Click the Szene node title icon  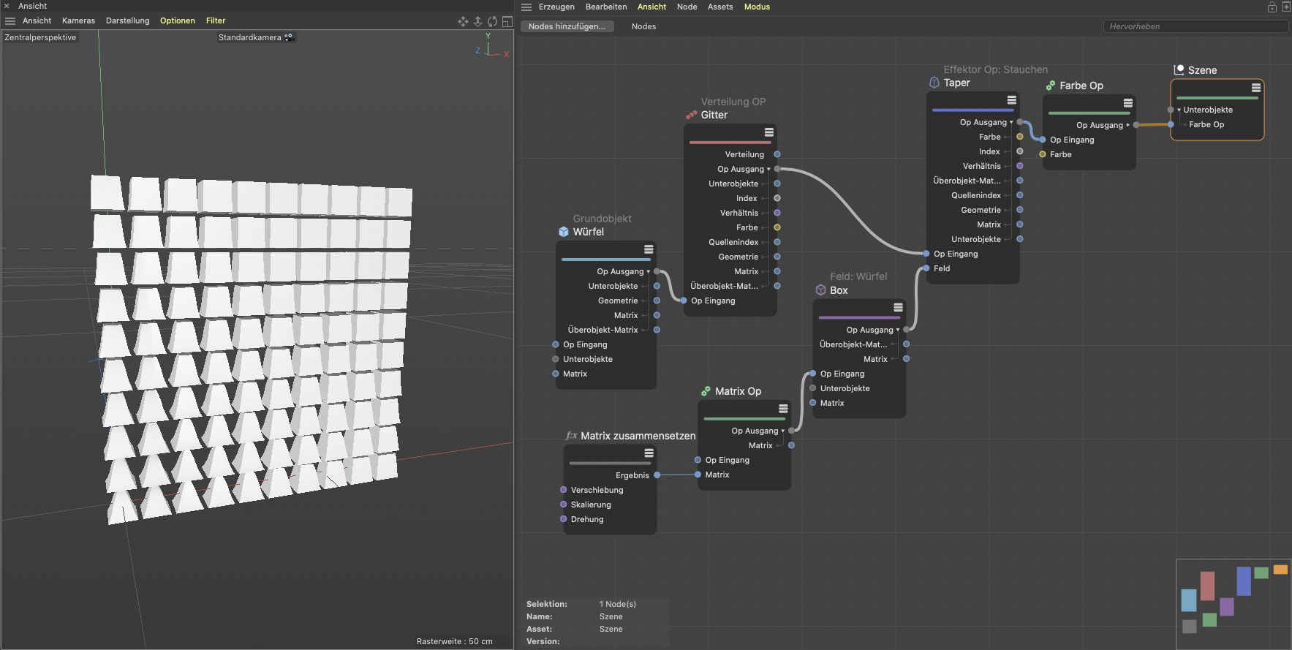click(1179, 70)
